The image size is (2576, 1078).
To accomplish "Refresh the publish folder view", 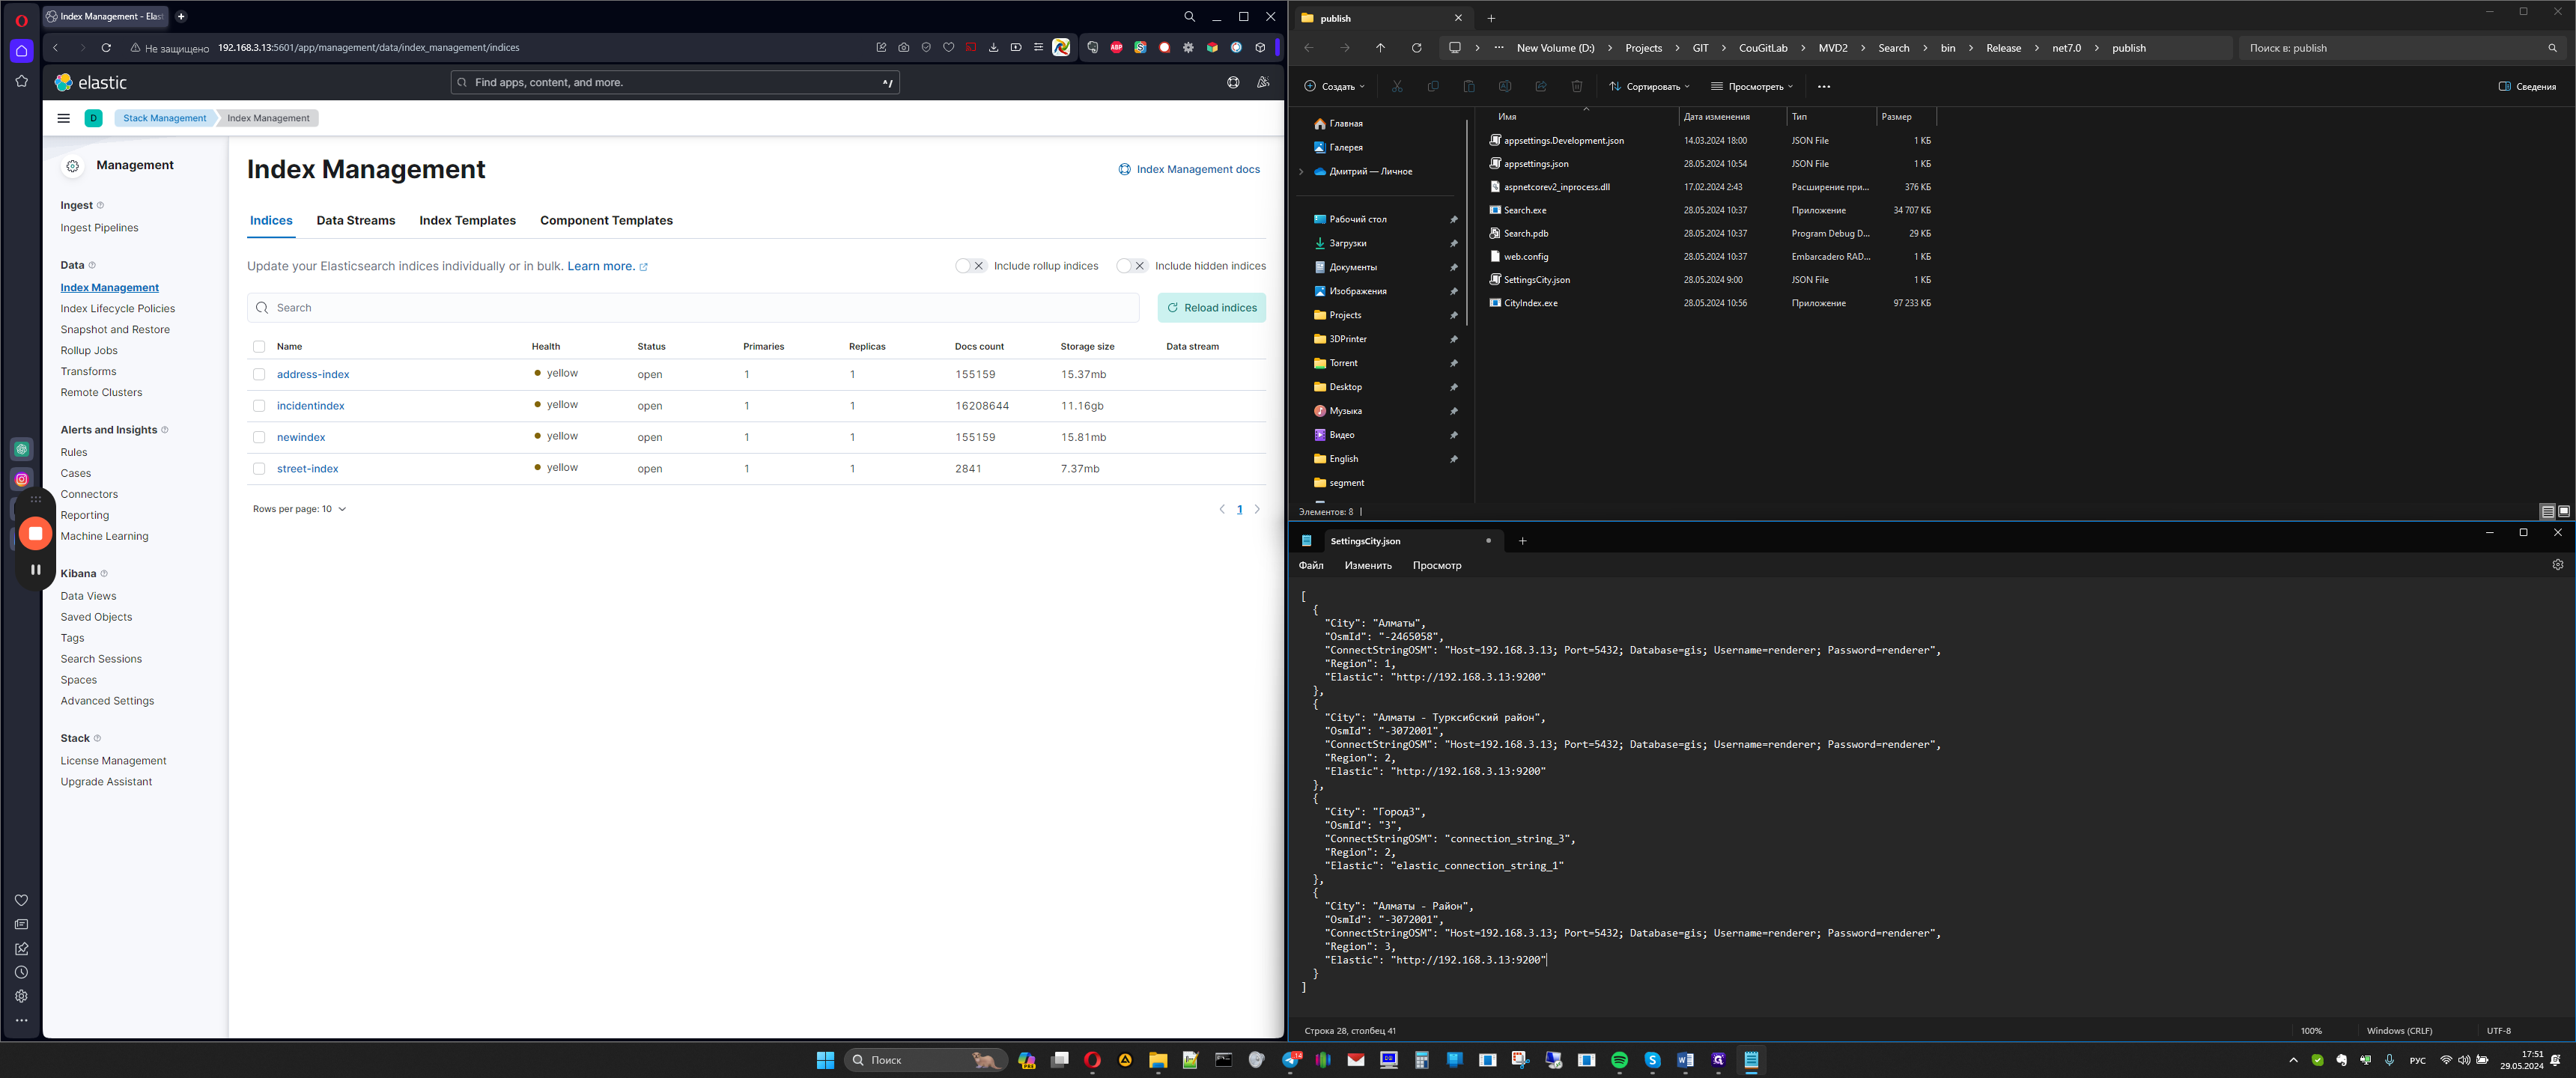I will [x=1416, y=48].
